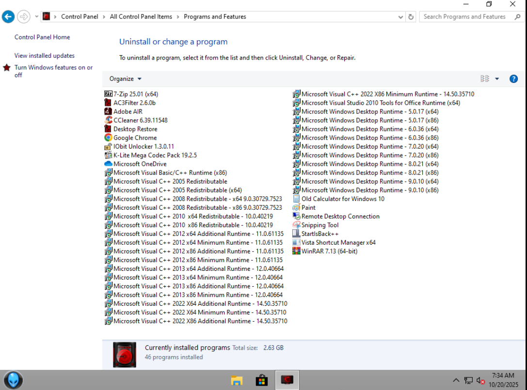This screenshot has height=390, width=527.
Task: Select the K-Lite Mega Codec Pack icon
Action: (x=108, y=155)
